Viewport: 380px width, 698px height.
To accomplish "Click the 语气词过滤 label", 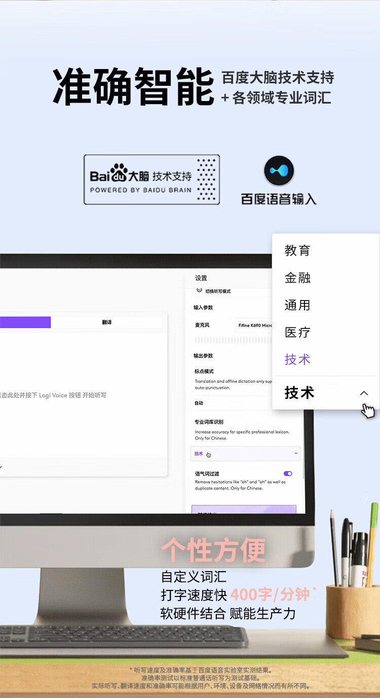I will pos(207,474).
